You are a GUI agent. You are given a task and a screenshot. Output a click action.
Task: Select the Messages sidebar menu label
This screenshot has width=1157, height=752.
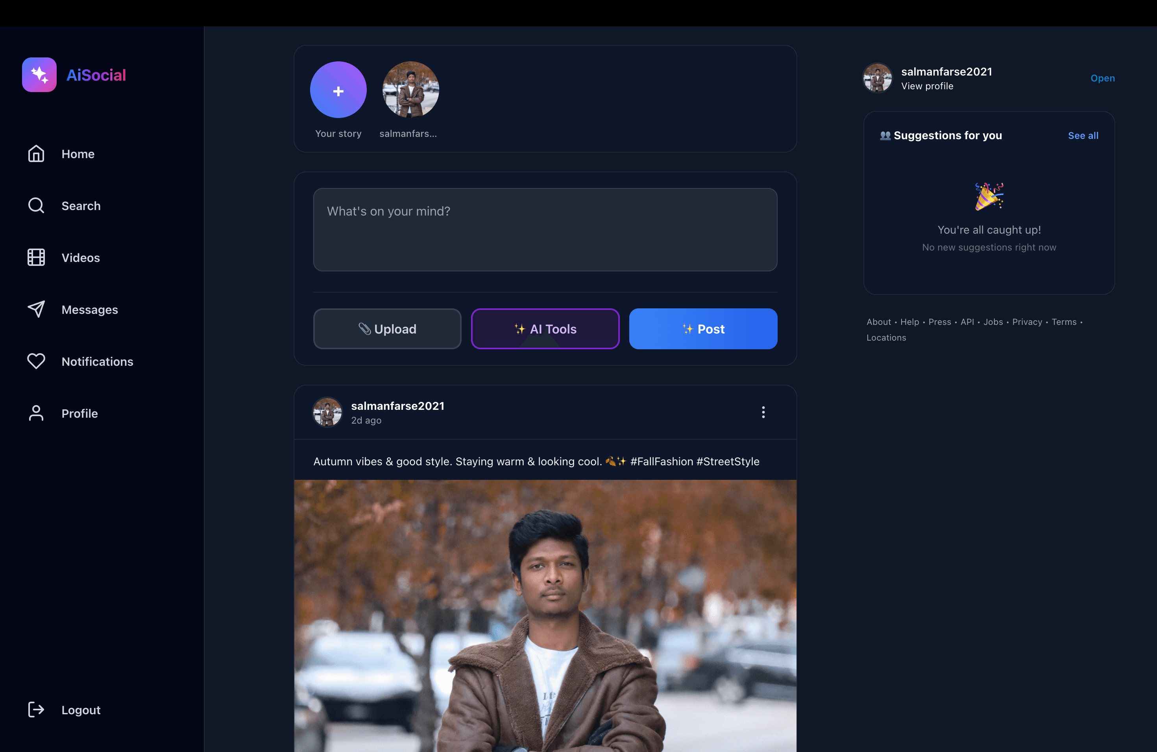[x=89, y=310]
